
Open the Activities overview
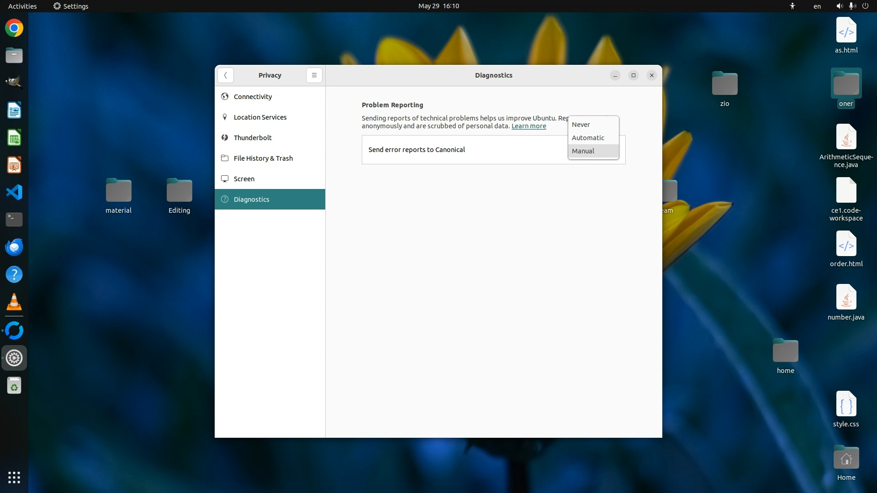pyautogui.click(x=22, y=6)
